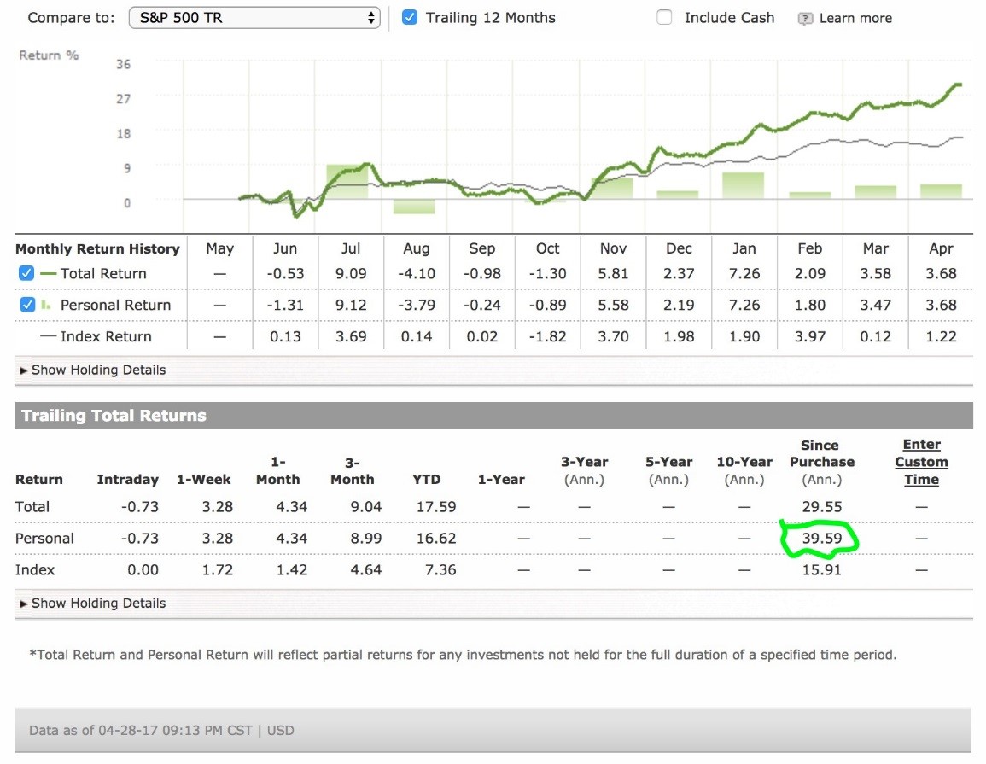The width and height of the screenshot is (986, 764).
Task: Open the Compare to S&P 500 TR dropdown
Action: pos(254,18)
